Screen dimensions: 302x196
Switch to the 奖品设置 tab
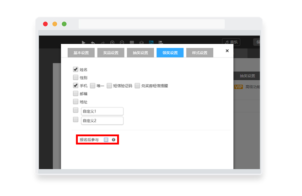tap(111, 53)
